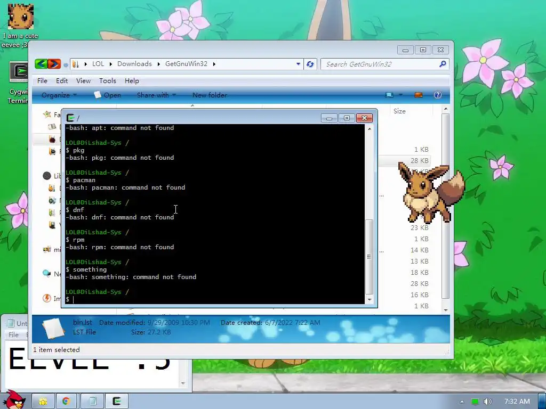546x409 pixels.
Task: Open address bar history dropdown
Action: 298,64
